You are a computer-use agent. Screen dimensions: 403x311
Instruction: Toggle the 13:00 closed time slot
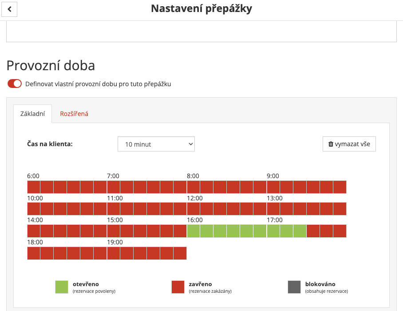point(273,209)
